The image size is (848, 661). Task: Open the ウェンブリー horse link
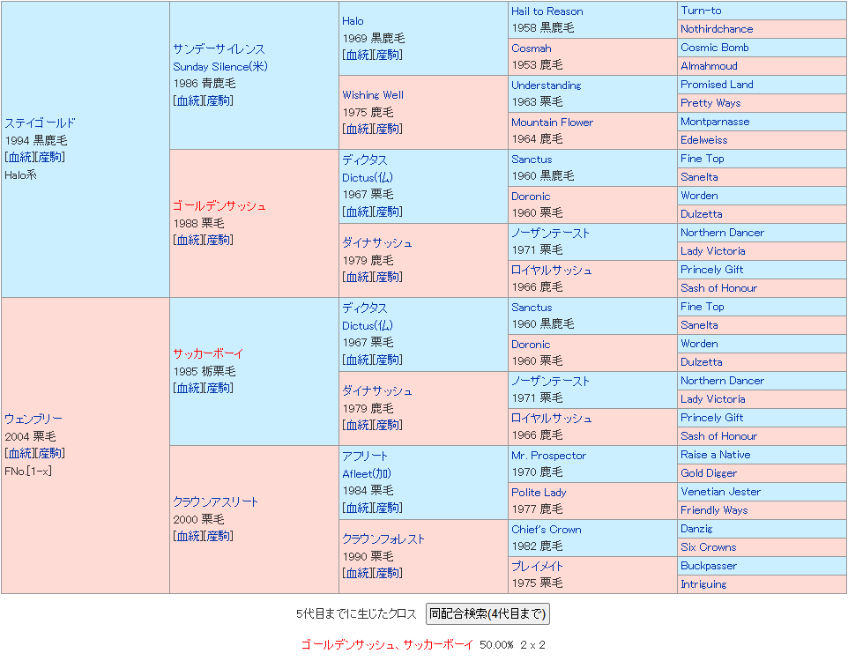[33, 420]
